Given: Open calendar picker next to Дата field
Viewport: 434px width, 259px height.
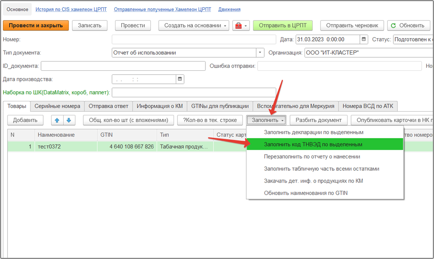Looking at the screenshot, I should [364, 39].
